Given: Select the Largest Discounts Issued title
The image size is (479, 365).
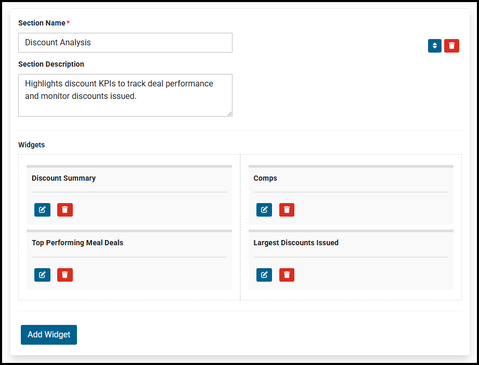Looking at the screenshot, I should tap(296, 243).
